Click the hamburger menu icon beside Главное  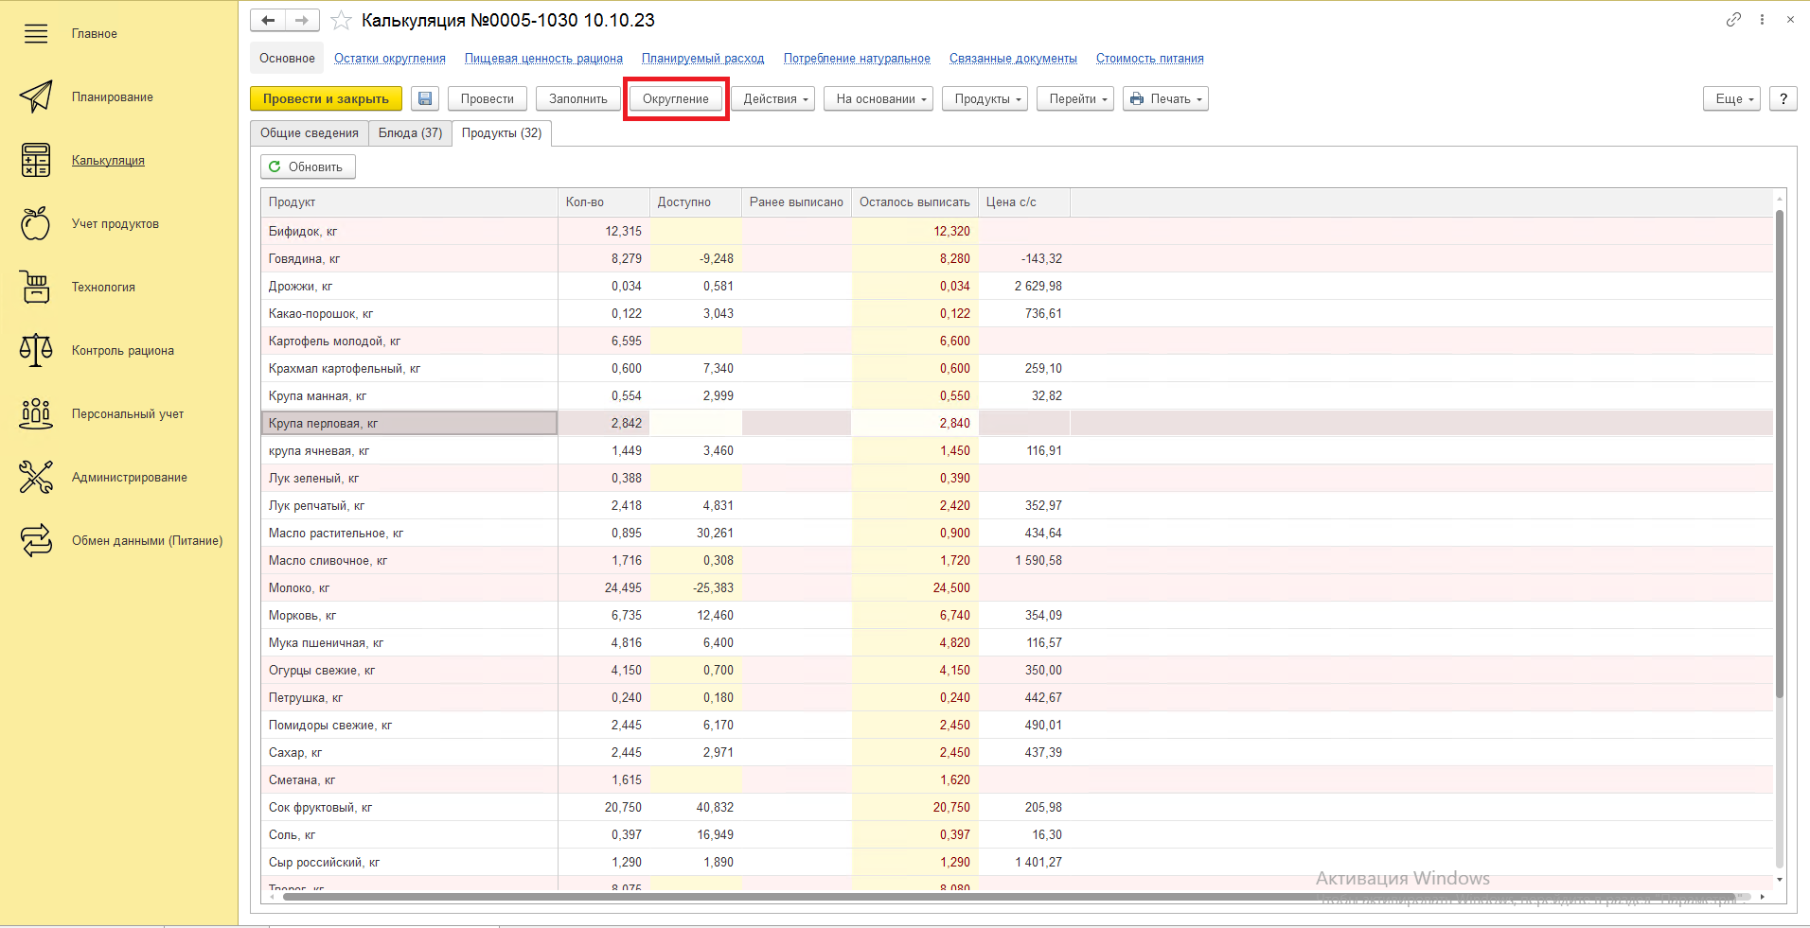point(36,34)
